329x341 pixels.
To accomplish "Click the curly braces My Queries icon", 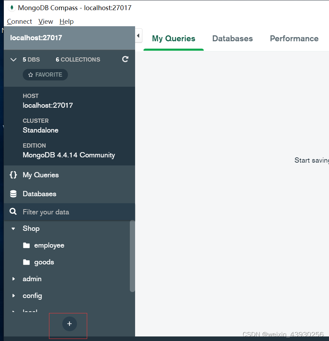I will [x=13, y=175].
